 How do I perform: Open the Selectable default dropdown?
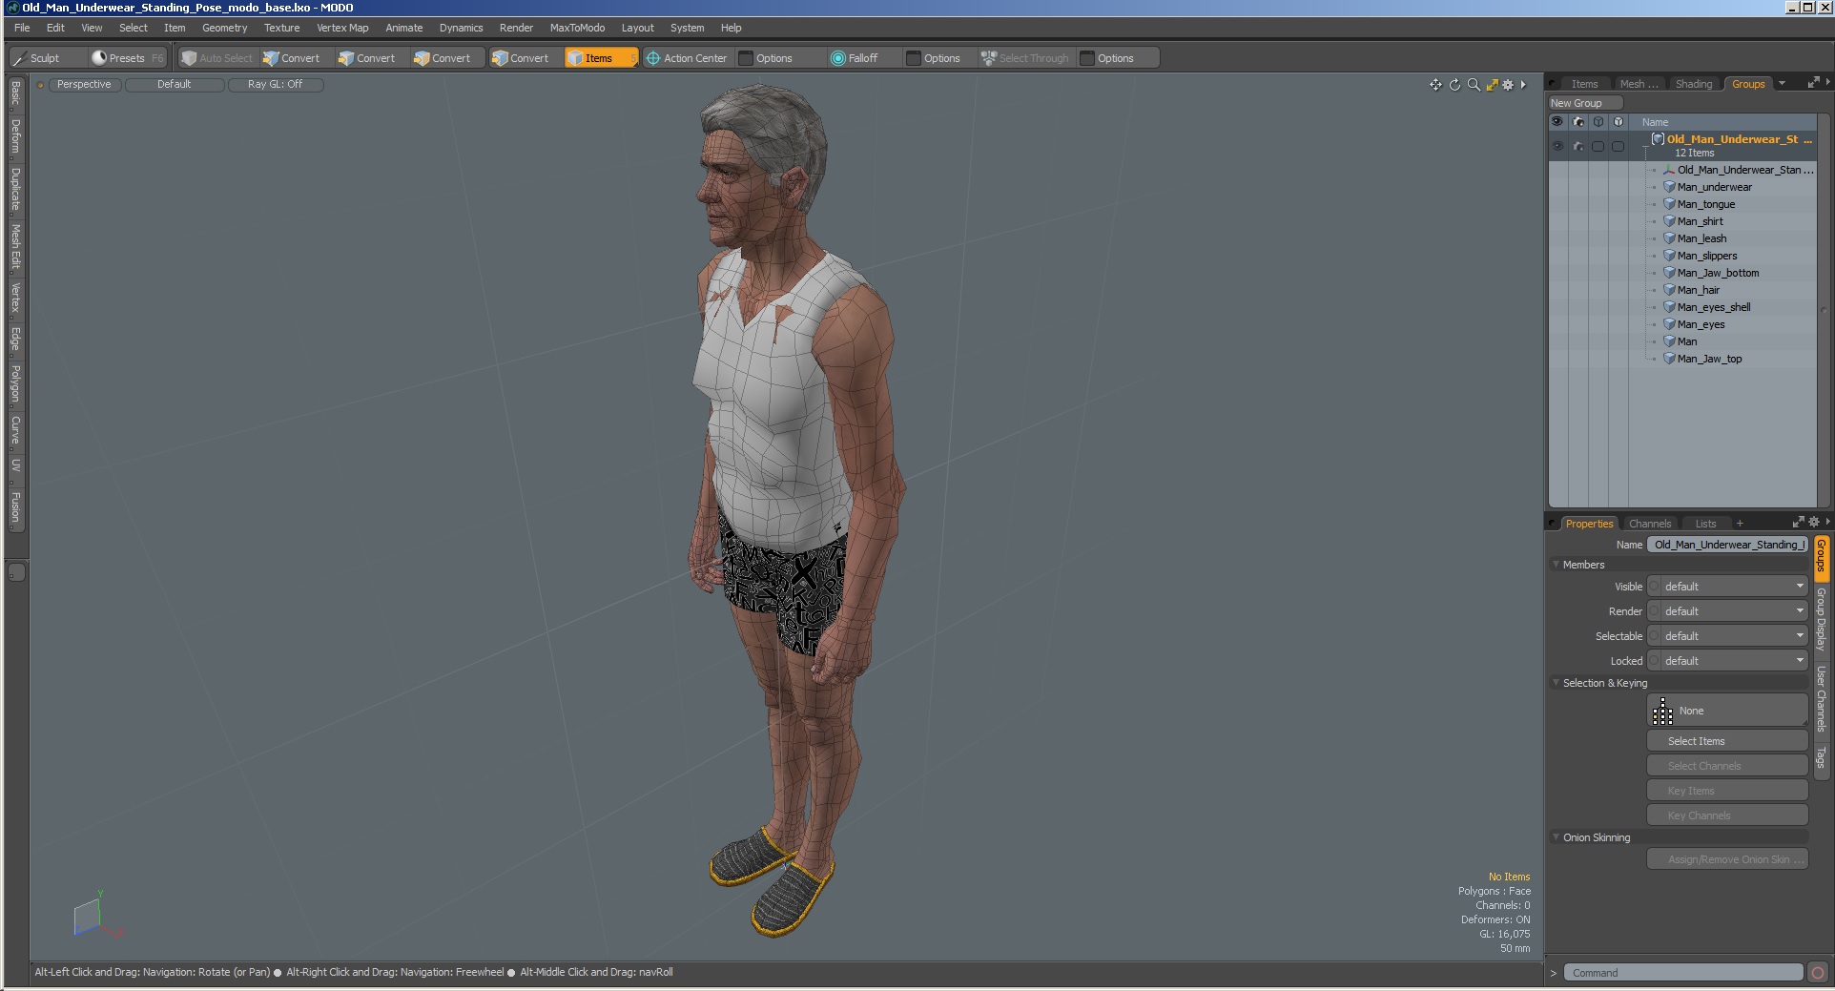pyautogui.click(x=1734, y=636)
